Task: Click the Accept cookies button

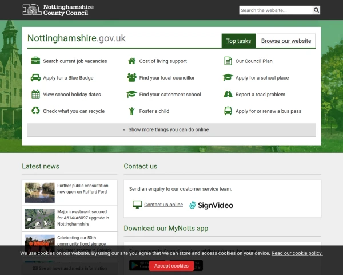Action: click(x=171, y=266)
